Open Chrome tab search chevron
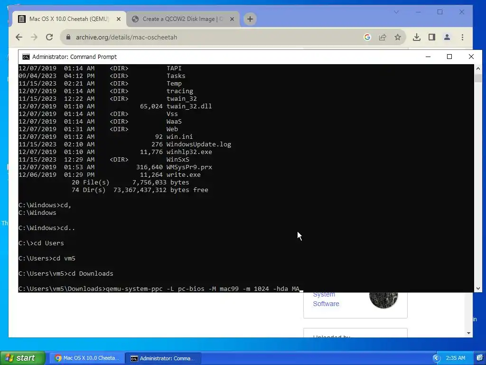This screenshot has height=365, width=486. (396, 12)
